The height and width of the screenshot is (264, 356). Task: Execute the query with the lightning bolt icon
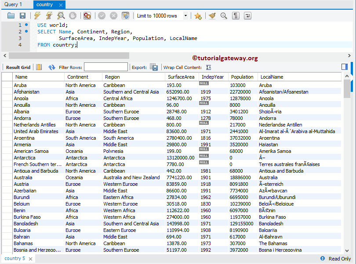coord(37,16)
